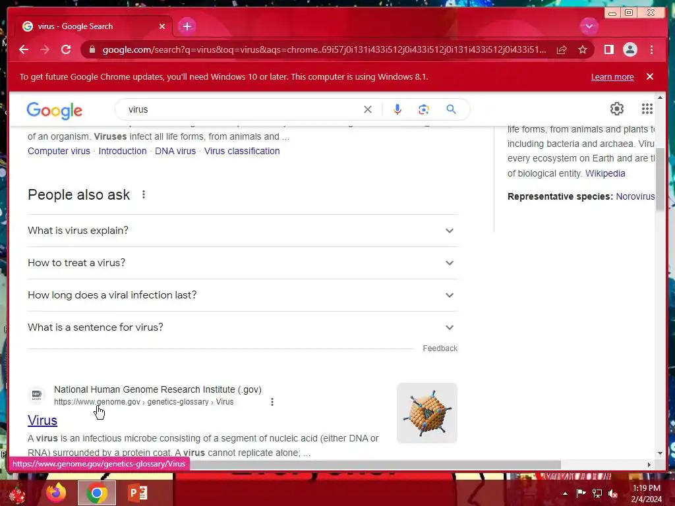
Task: Click Feedback under People also ask
Action: point(440,349)
